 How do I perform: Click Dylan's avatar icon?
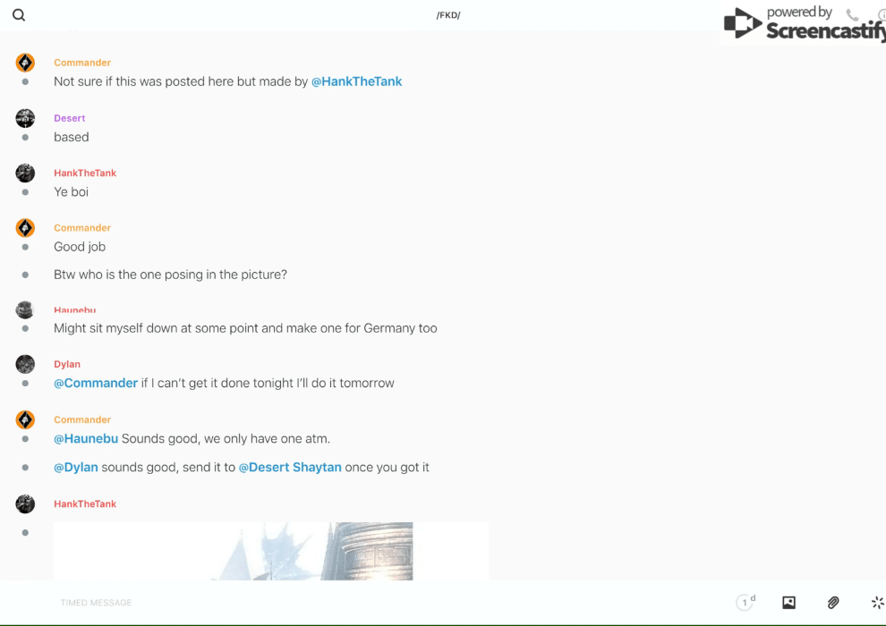click(x=25, y=364)
